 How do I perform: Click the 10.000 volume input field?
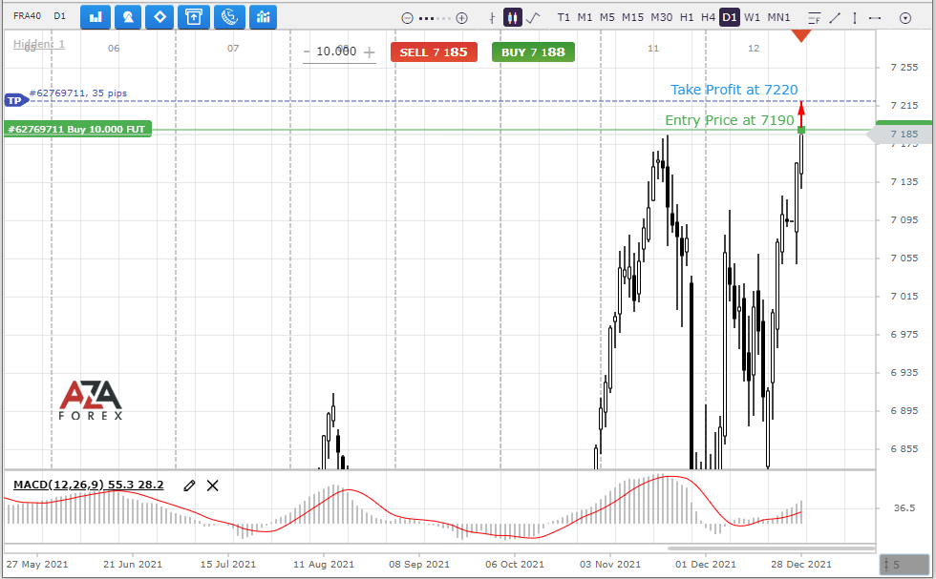336,52
